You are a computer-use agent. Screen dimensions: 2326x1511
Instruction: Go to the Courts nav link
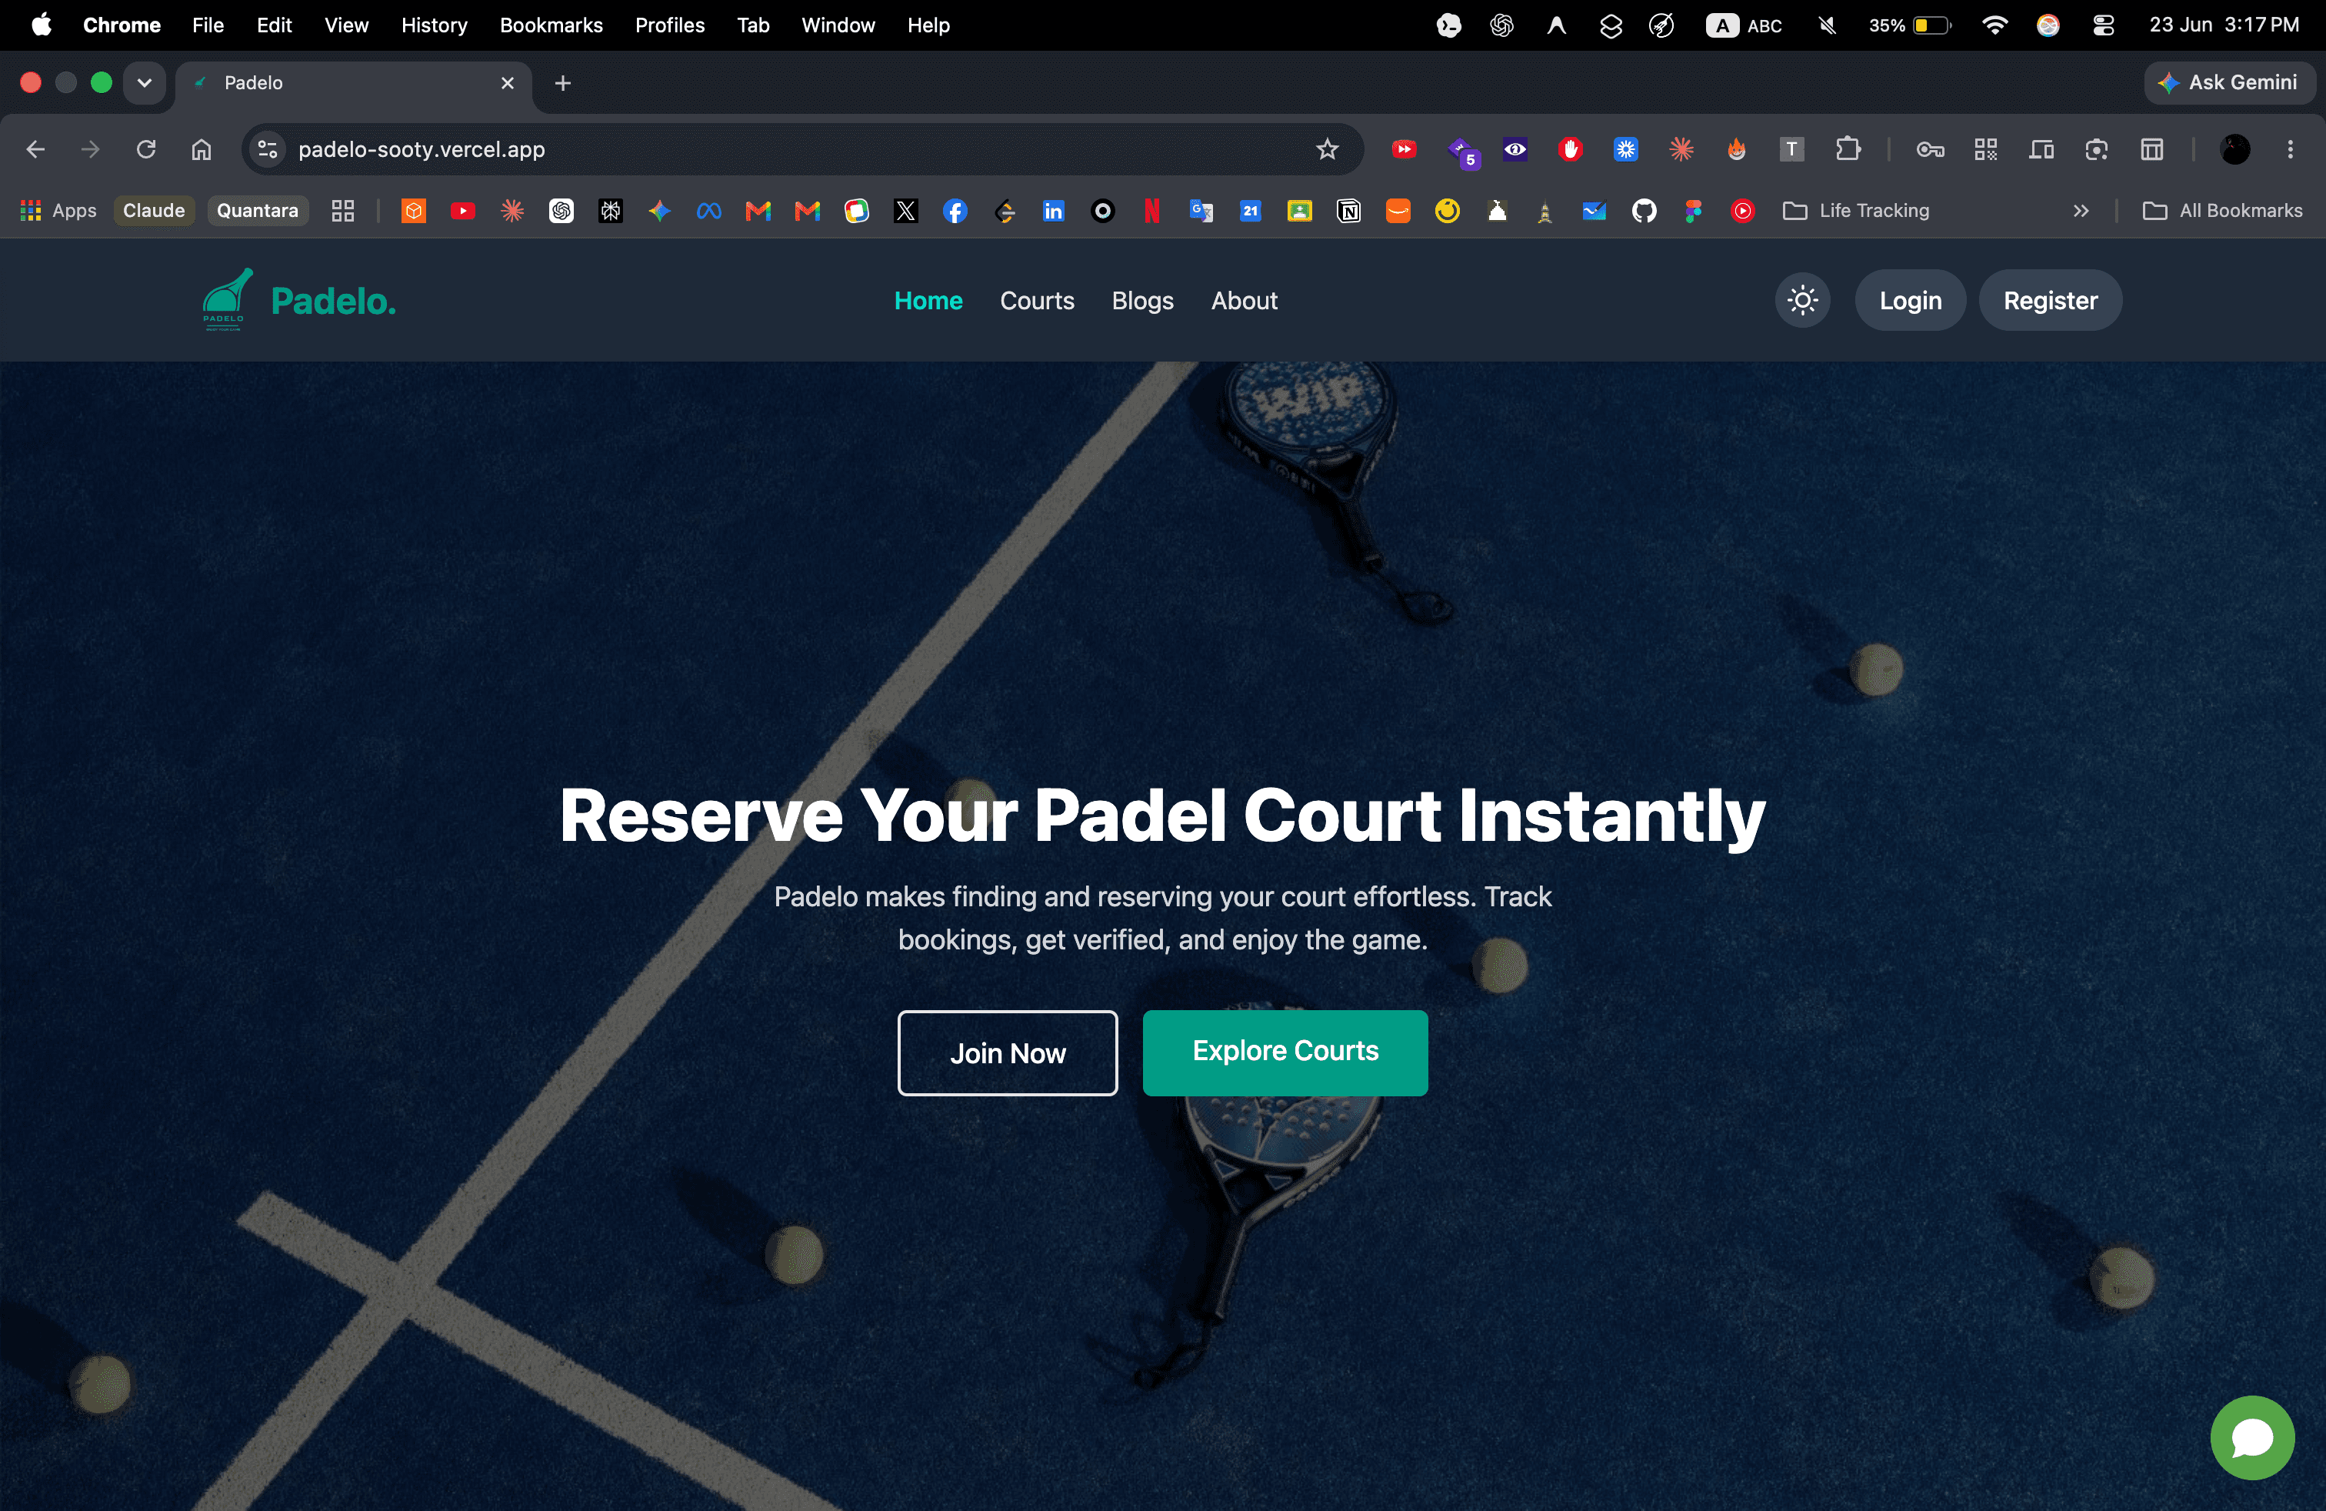1037,300
